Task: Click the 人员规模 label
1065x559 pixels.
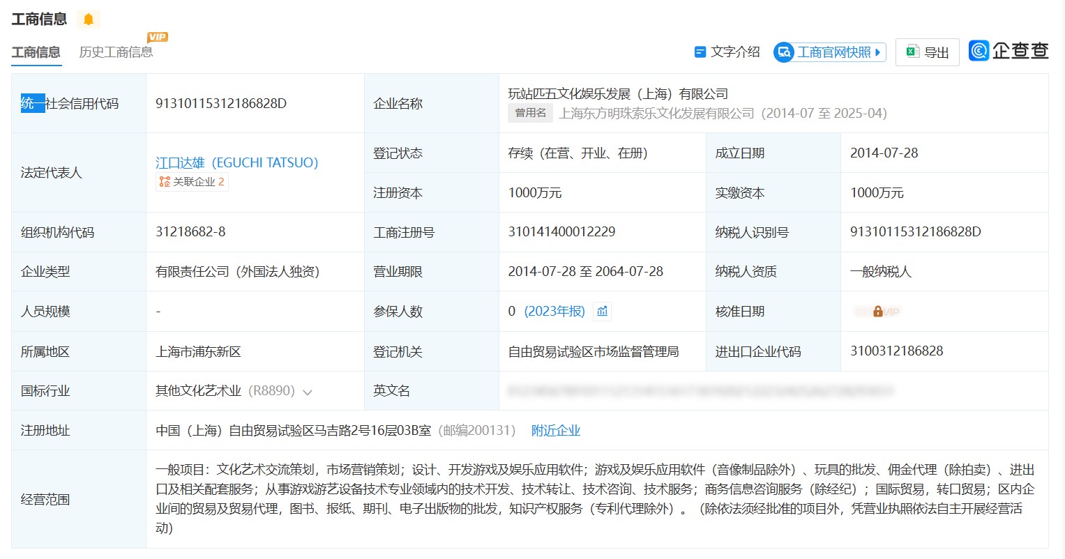Action: (45, 312)
